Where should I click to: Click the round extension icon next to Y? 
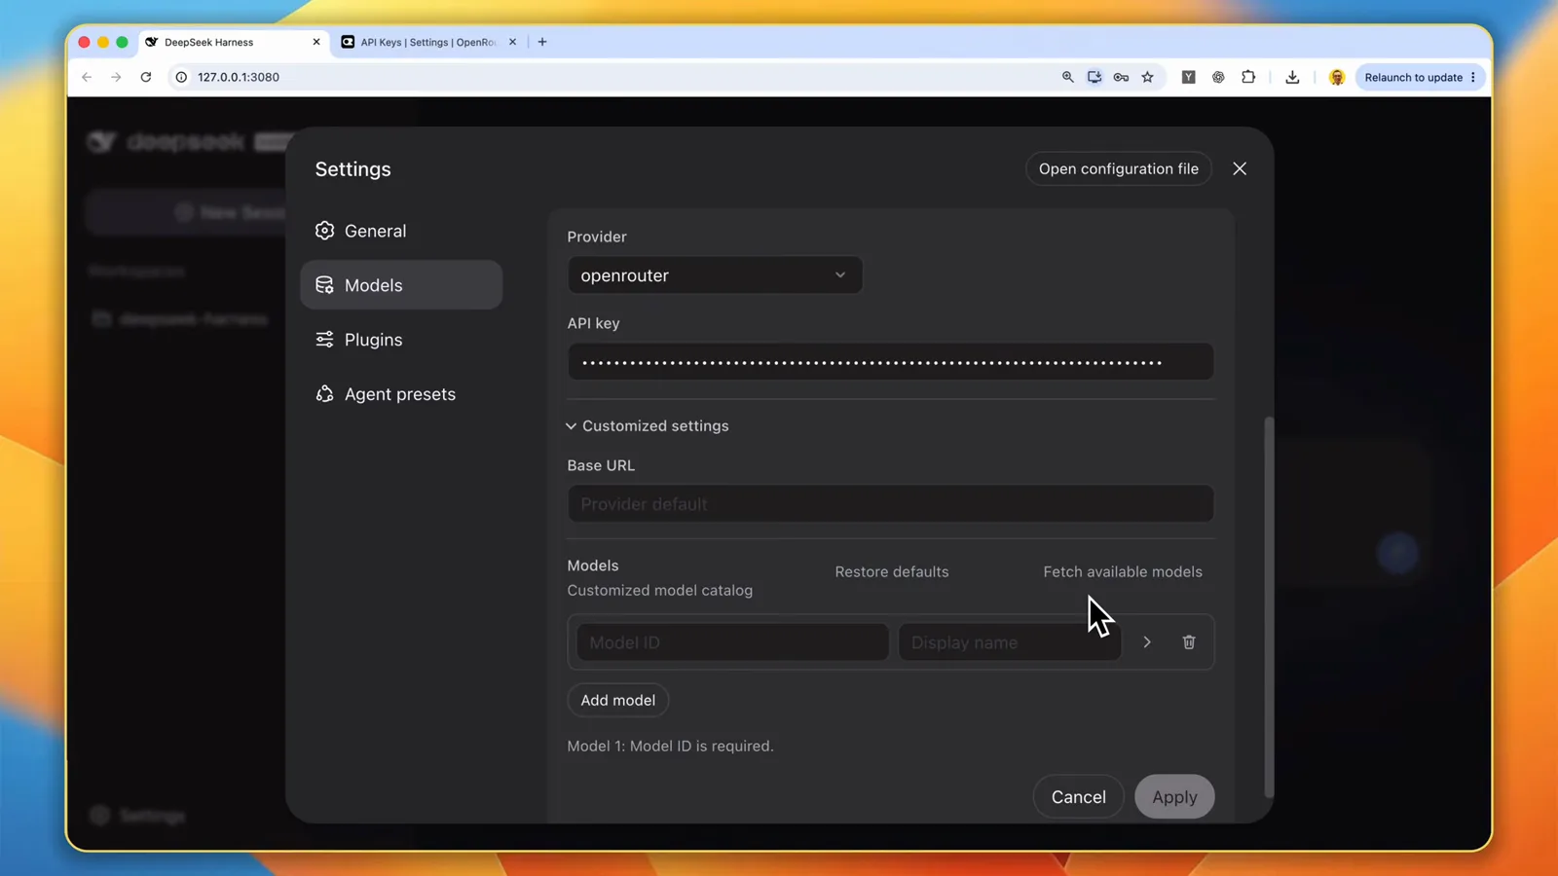point(1218,77)
